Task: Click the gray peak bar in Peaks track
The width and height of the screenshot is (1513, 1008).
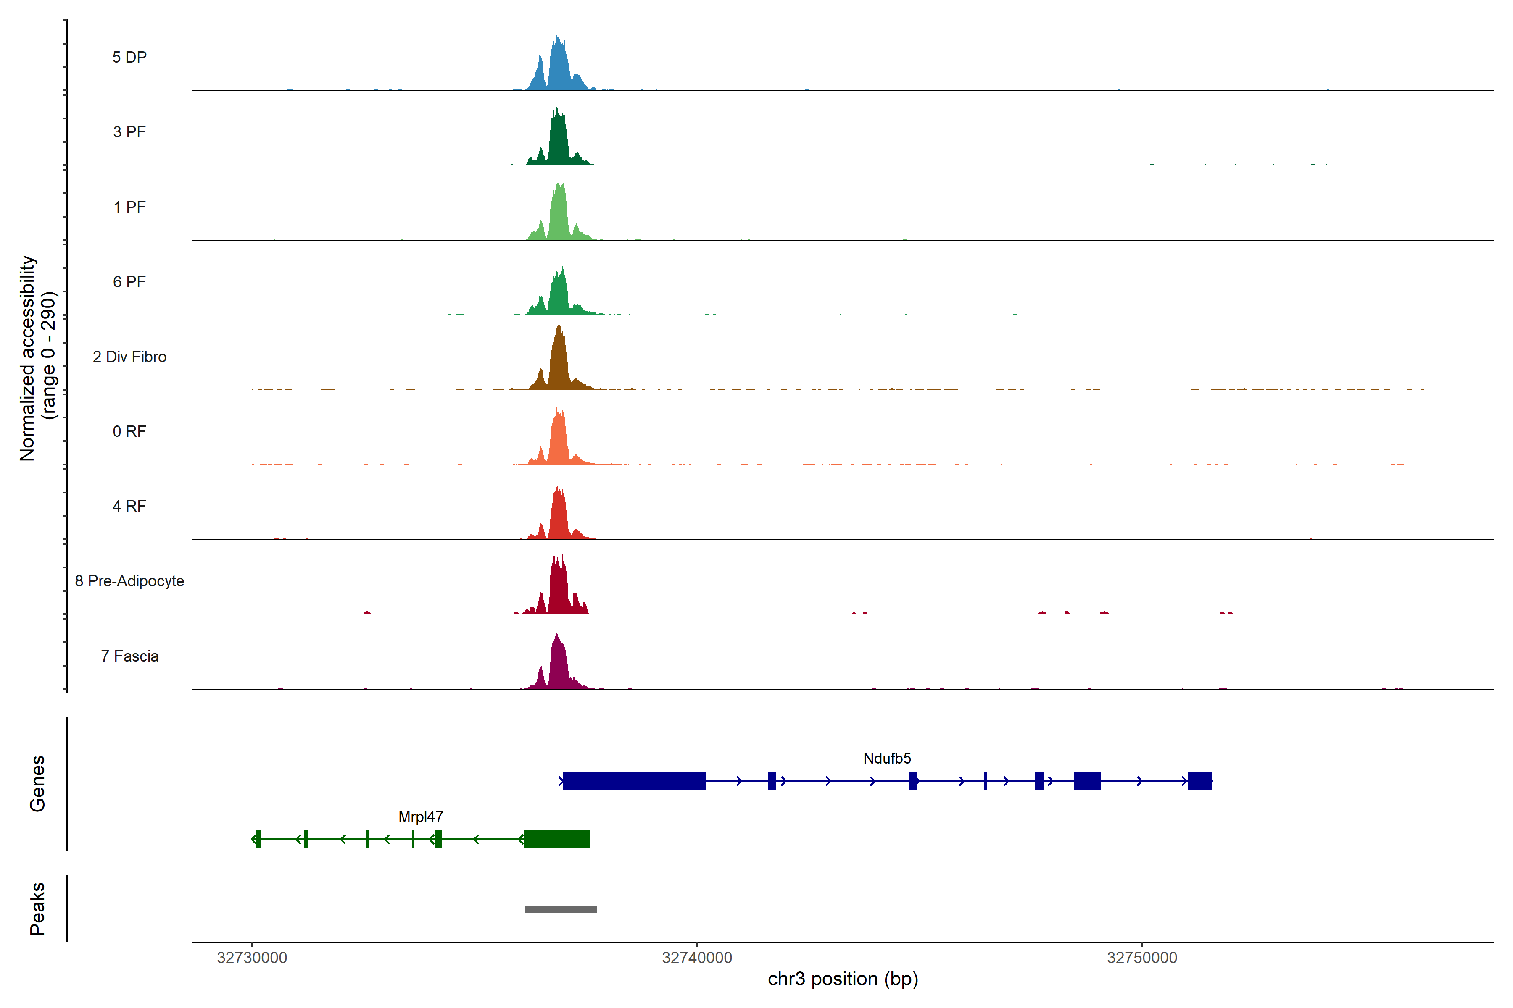Action: point(560,909)
